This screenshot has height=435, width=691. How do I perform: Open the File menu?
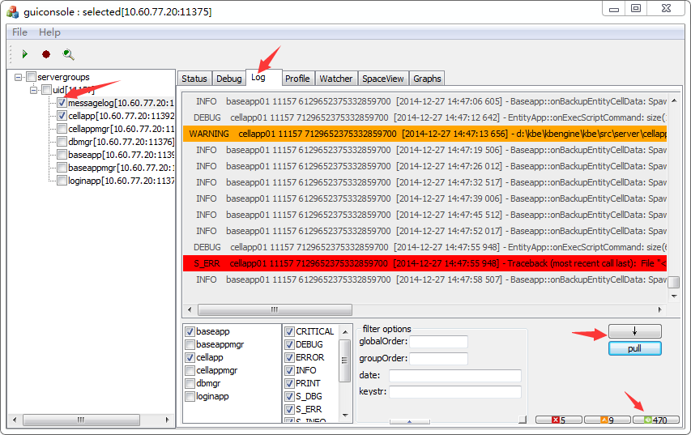click(x=19, y=32)
